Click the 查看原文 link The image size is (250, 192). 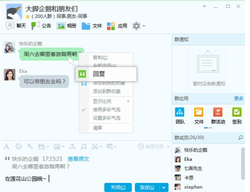[78, 159]
